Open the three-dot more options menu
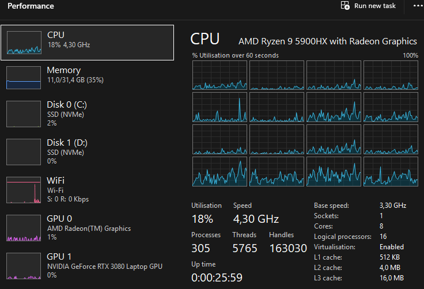 (418, 6)
